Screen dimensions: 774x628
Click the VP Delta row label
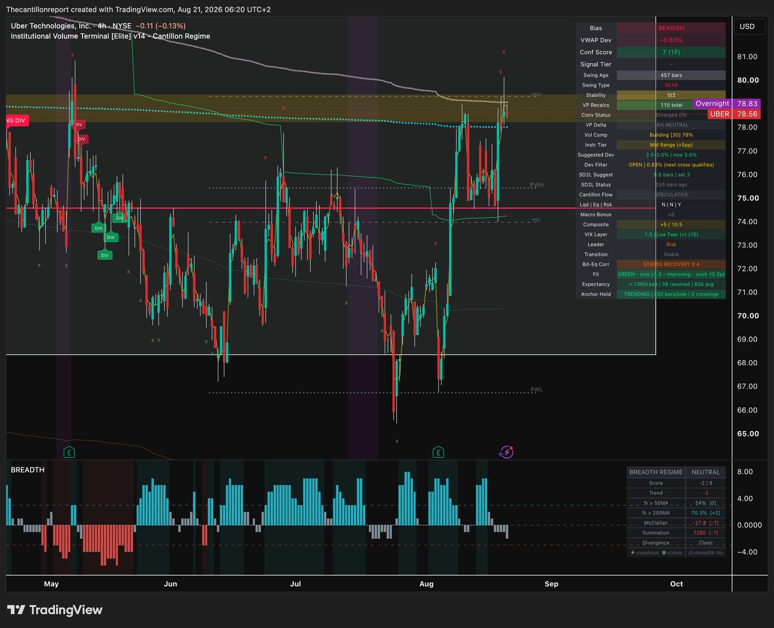pyautogui.click(x=596, y=125)
